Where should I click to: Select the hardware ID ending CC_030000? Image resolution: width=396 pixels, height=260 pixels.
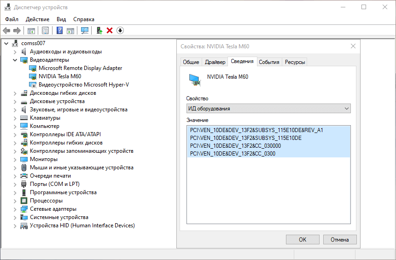tap(235, 146)
